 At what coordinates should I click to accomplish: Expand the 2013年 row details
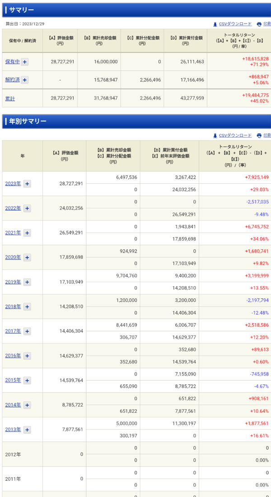27,430
